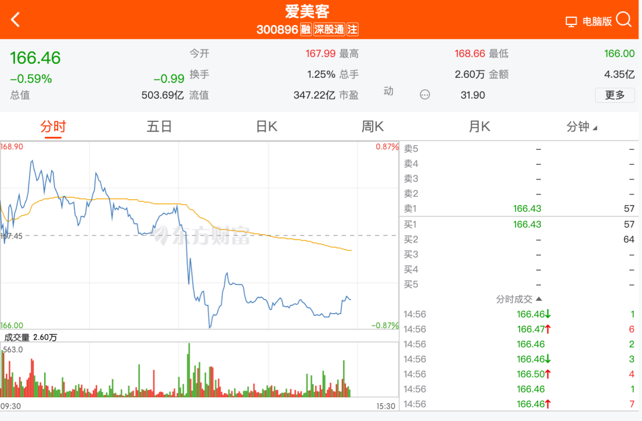Click the 卖1 ask row
Screen dimensions: 642x421
pyautogui.click(x=519, y=209)
